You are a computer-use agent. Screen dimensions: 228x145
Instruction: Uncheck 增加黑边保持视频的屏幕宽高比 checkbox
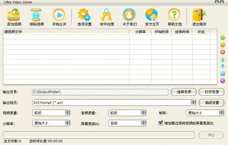click(160, 123)
